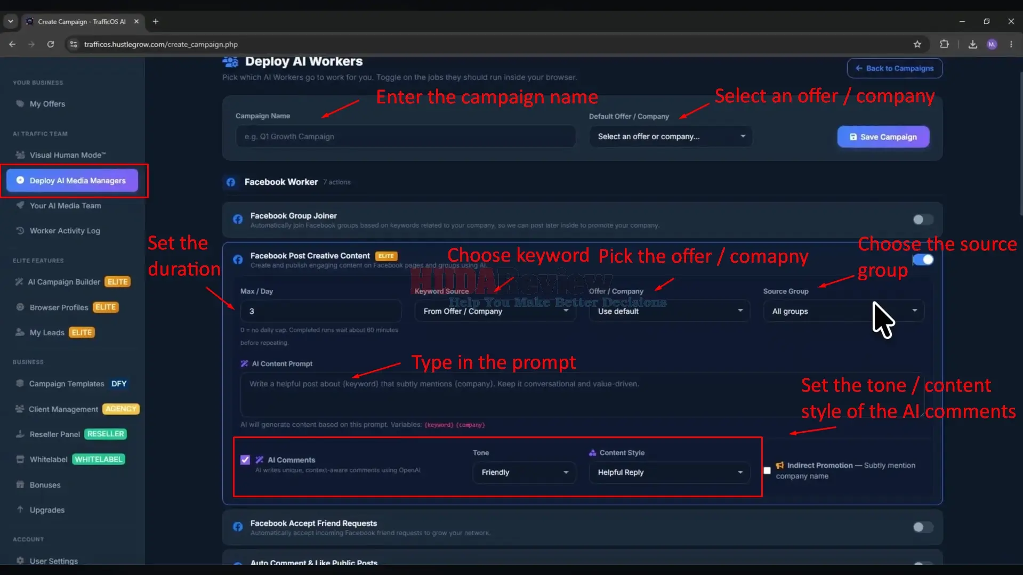Reload the page with refresh icon
Image resolution: width=1023 pixels, height=575 pixels.
tap(51, 44)
